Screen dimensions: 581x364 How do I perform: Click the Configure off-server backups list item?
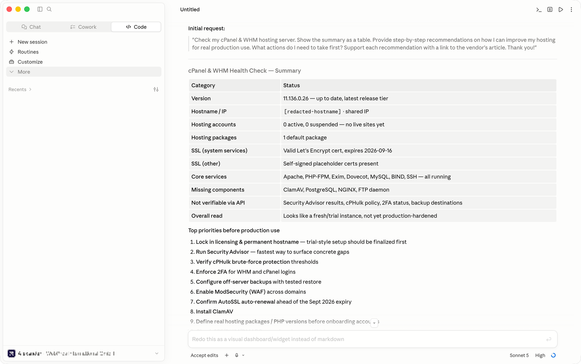(x=258, y=282)
